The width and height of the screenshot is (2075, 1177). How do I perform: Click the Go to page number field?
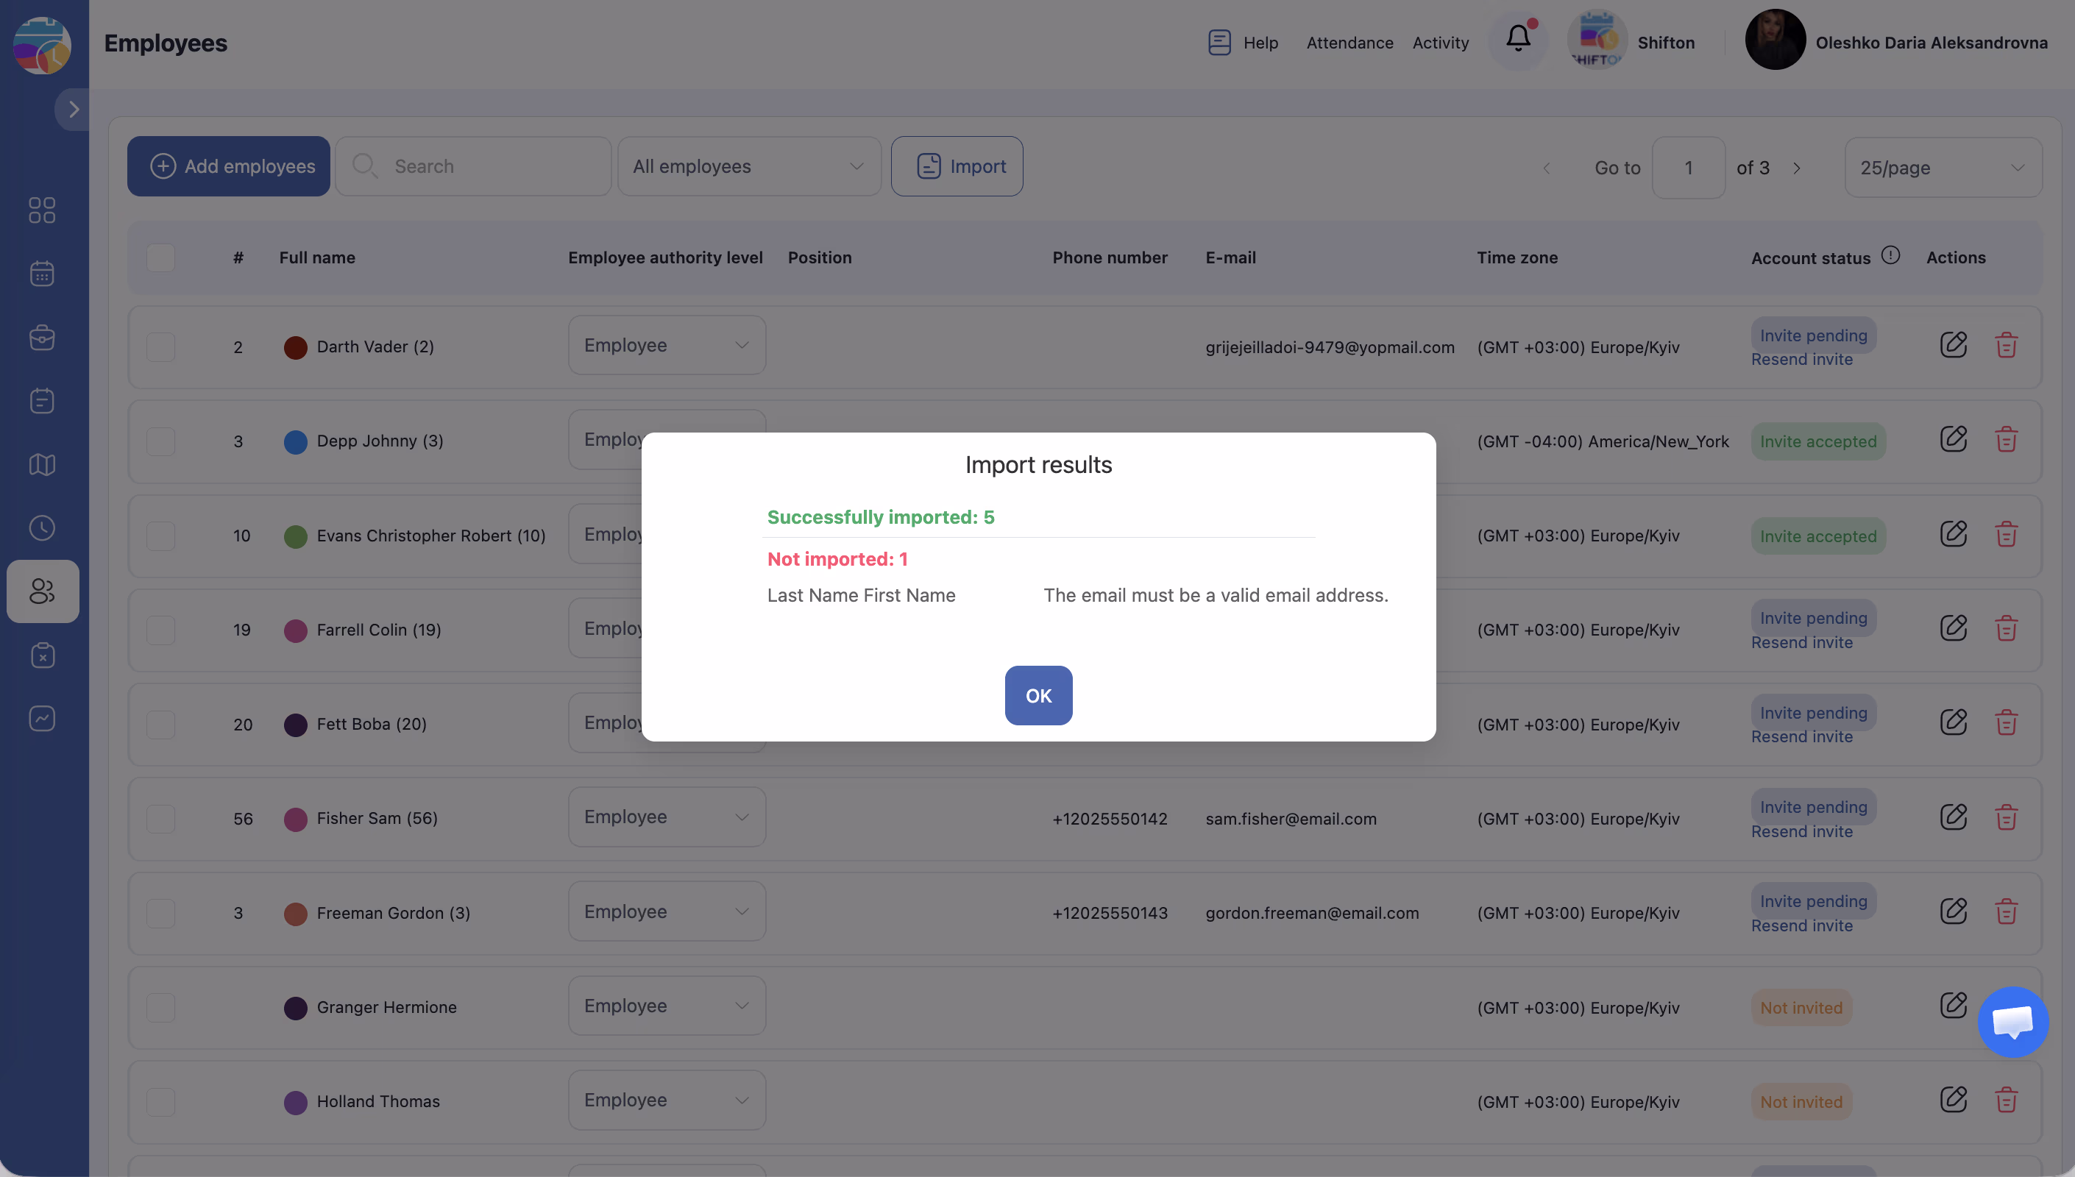tap(1688, 168)
